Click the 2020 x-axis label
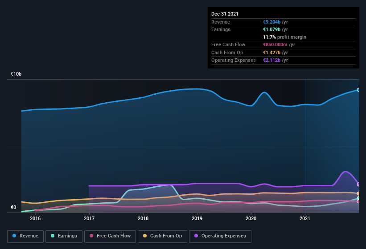This screenshot has width=366, height=249. pos(251,218)
